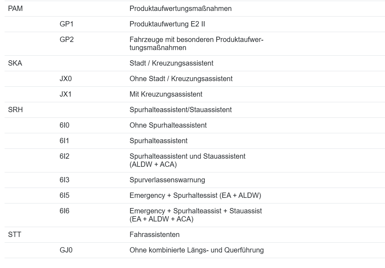The height and width of the screenshot is (268, 385).
Task: Click the 6I3 code cell
Action: 64,180
